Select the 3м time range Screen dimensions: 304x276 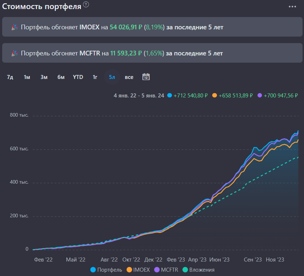click(44, 77)
